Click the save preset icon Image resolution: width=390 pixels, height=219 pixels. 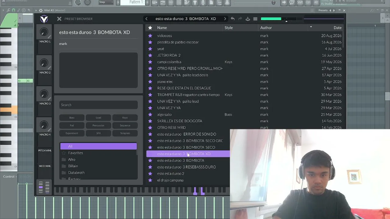click(248, 19)
